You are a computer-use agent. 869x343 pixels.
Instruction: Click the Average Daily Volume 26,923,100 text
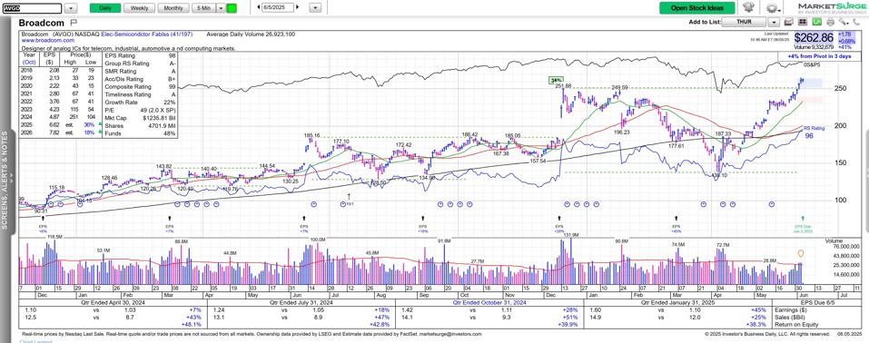point(251,34)
